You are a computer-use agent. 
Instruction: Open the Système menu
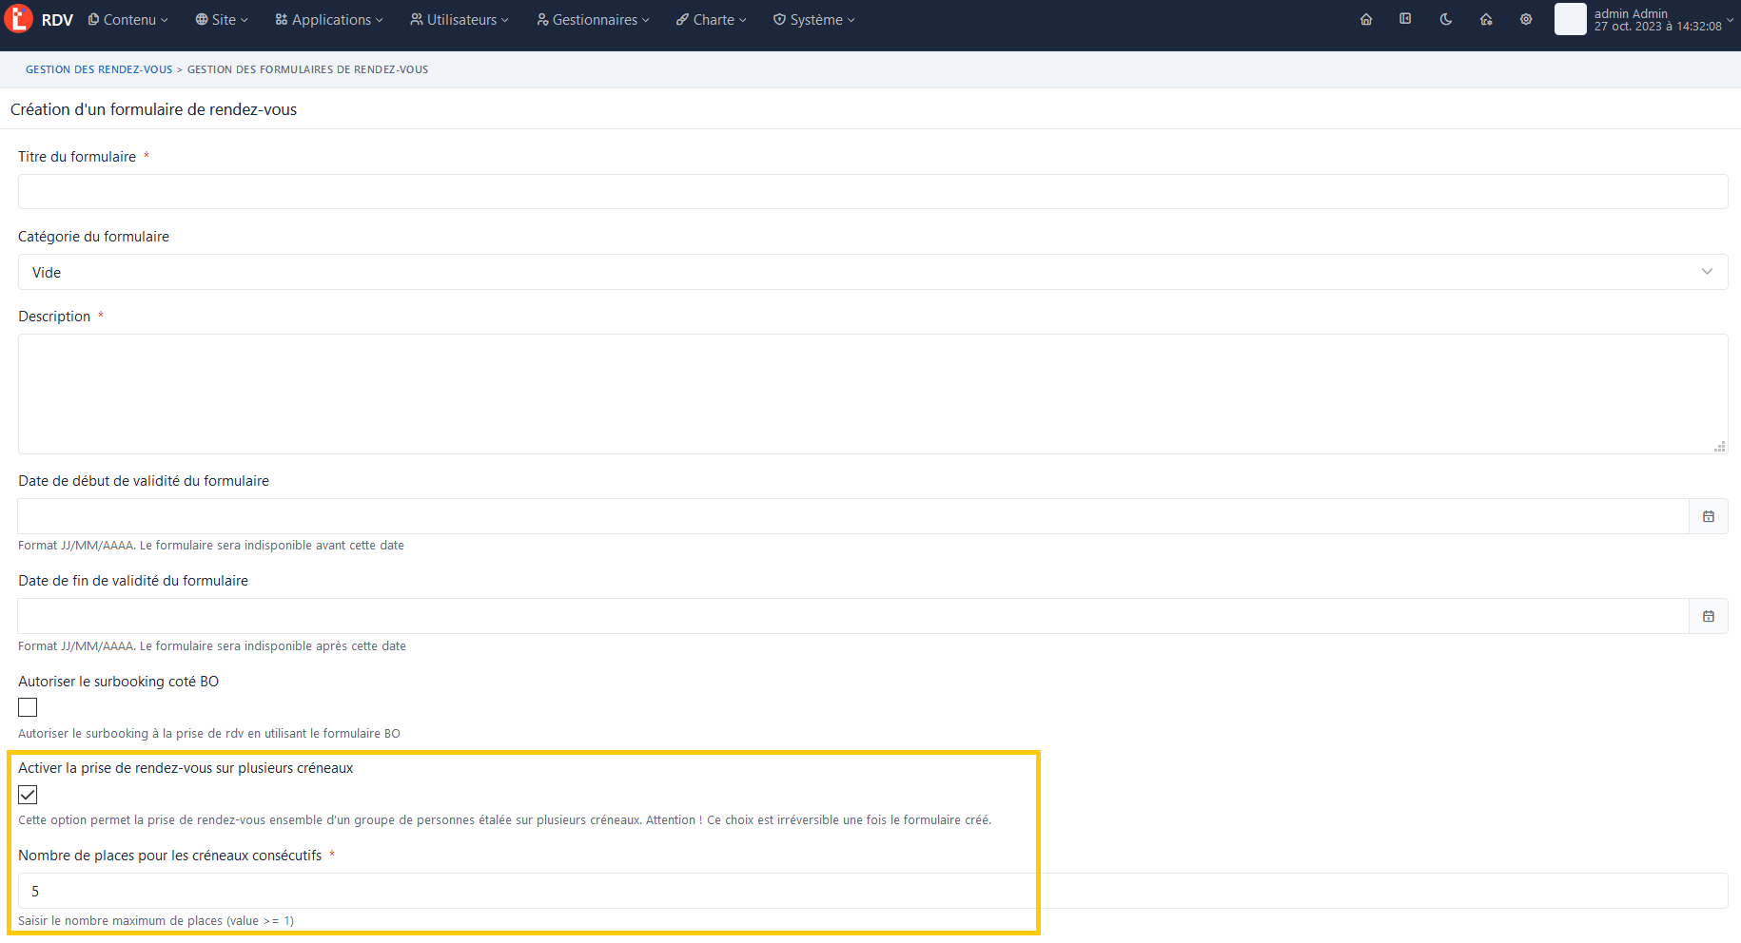coord(814,20)
